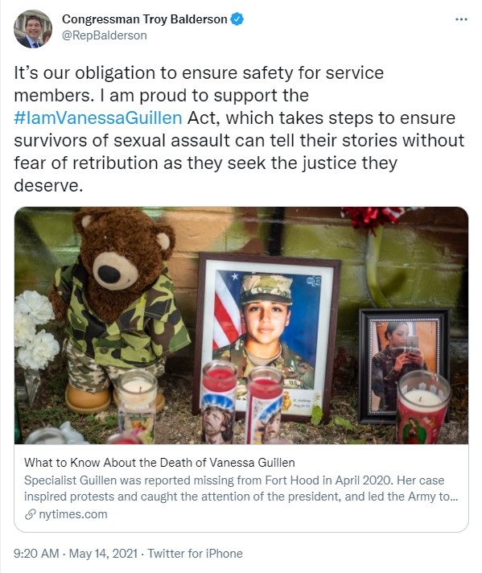Screen dimensions: 482x573
Task: Click the small framed selfie photo on the right
Action: (404, 365)
